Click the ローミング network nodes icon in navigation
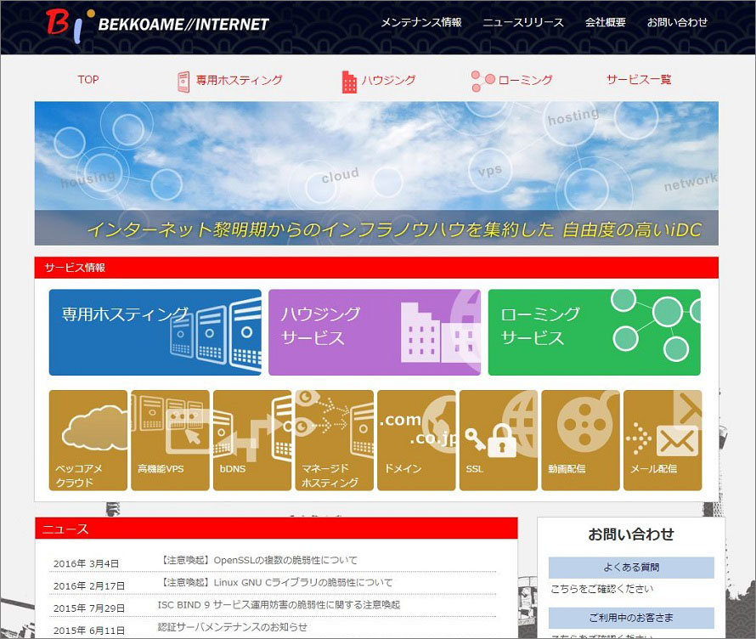The image size is (756, 639). point(482,81)
